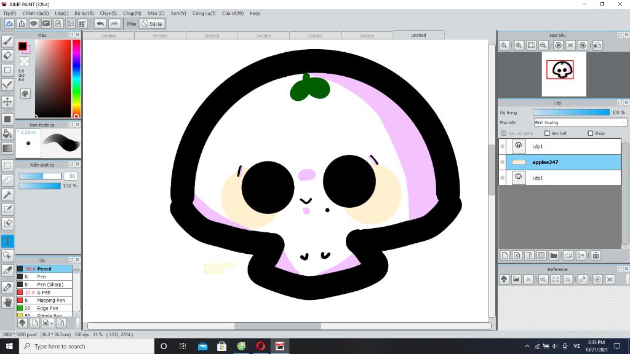Select the Edge Pen brush
630x354 pixels.
coord(44,309)
